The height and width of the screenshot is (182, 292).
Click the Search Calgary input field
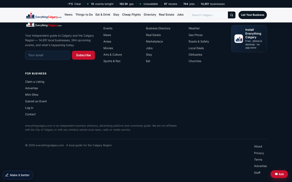click(x=209, y=15)
